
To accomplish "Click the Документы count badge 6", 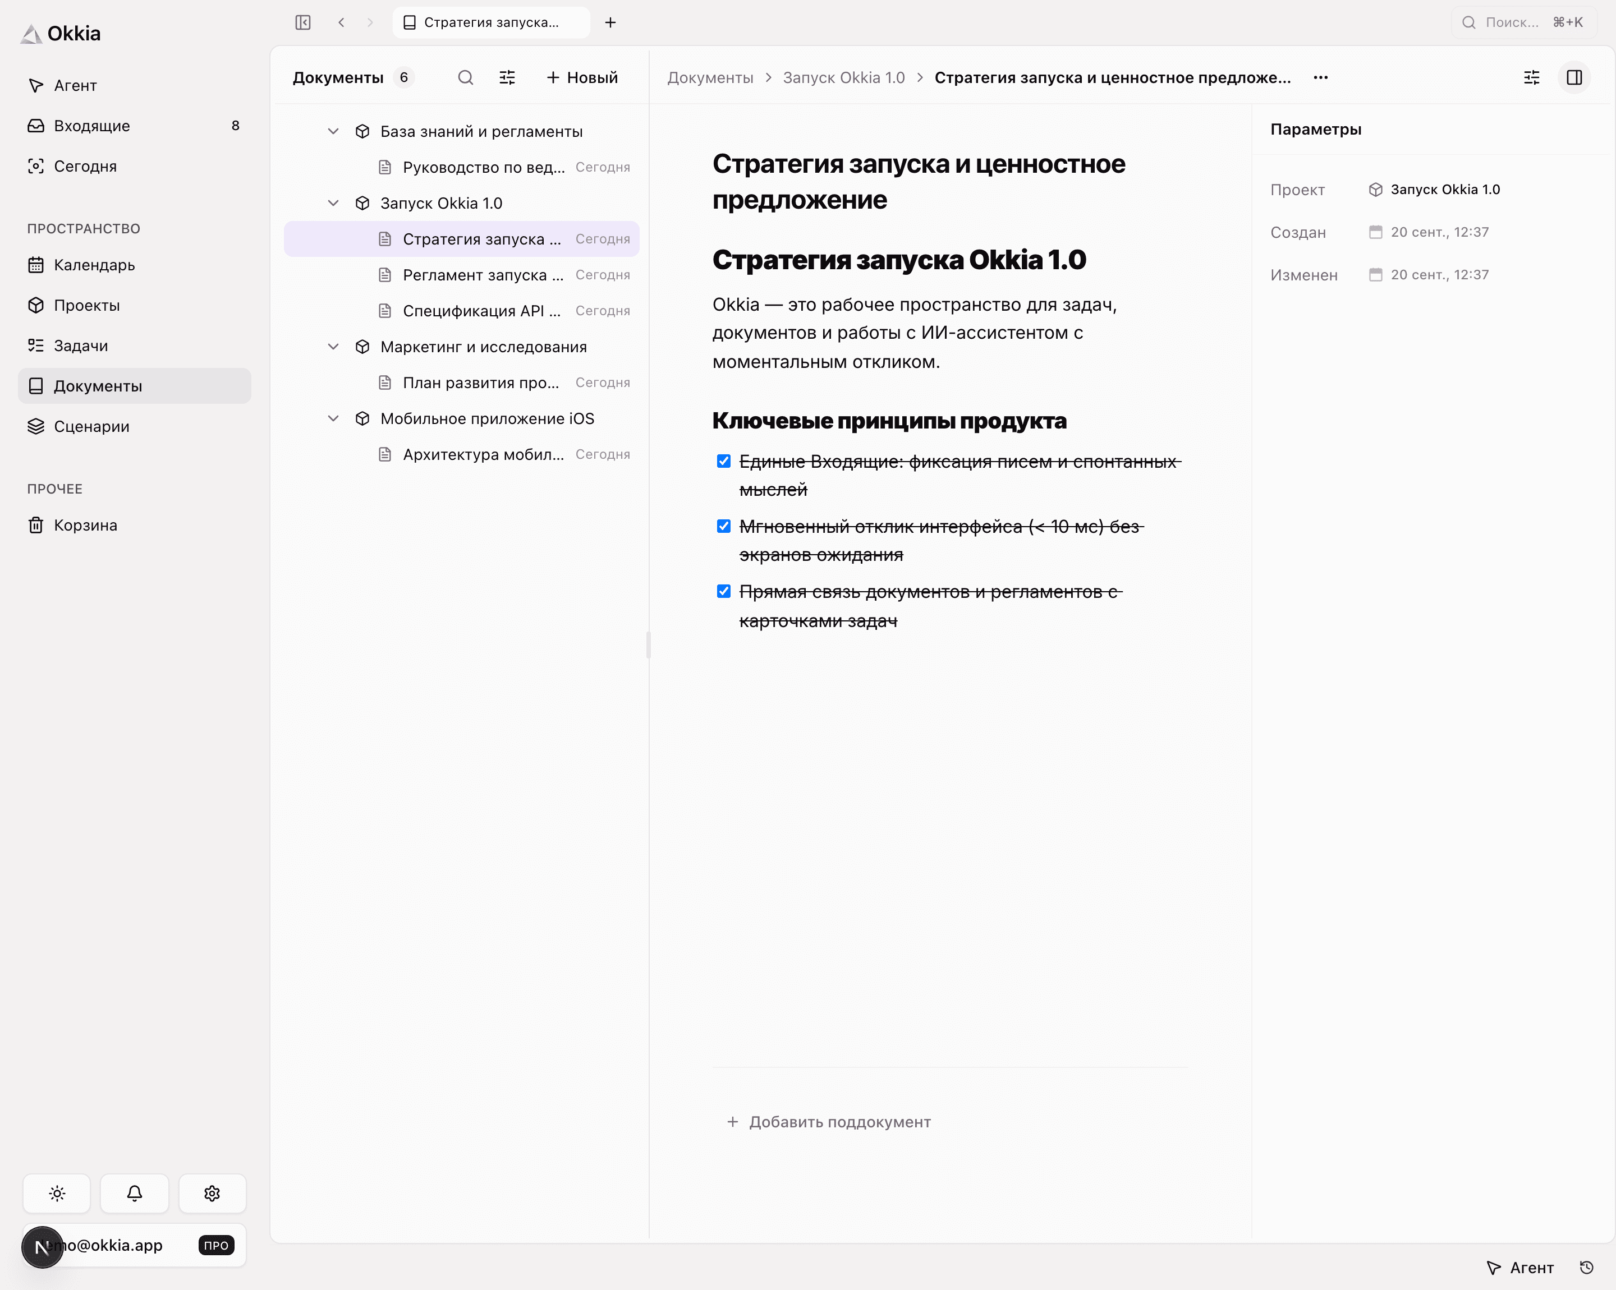I will point(403,77).
